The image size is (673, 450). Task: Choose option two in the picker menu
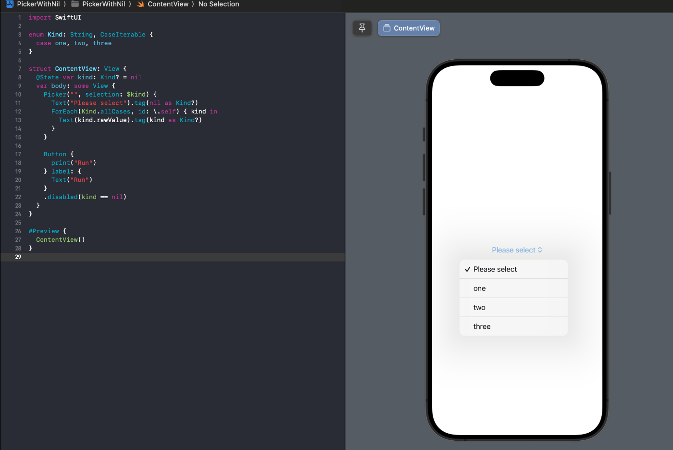(x=513, y=307)
